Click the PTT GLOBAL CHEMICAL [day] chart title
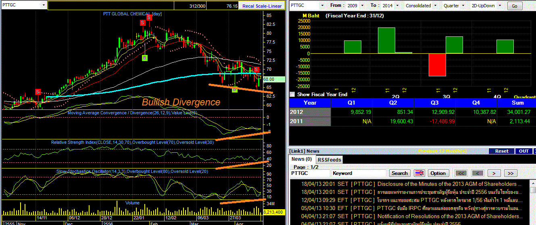 (132, 14)
